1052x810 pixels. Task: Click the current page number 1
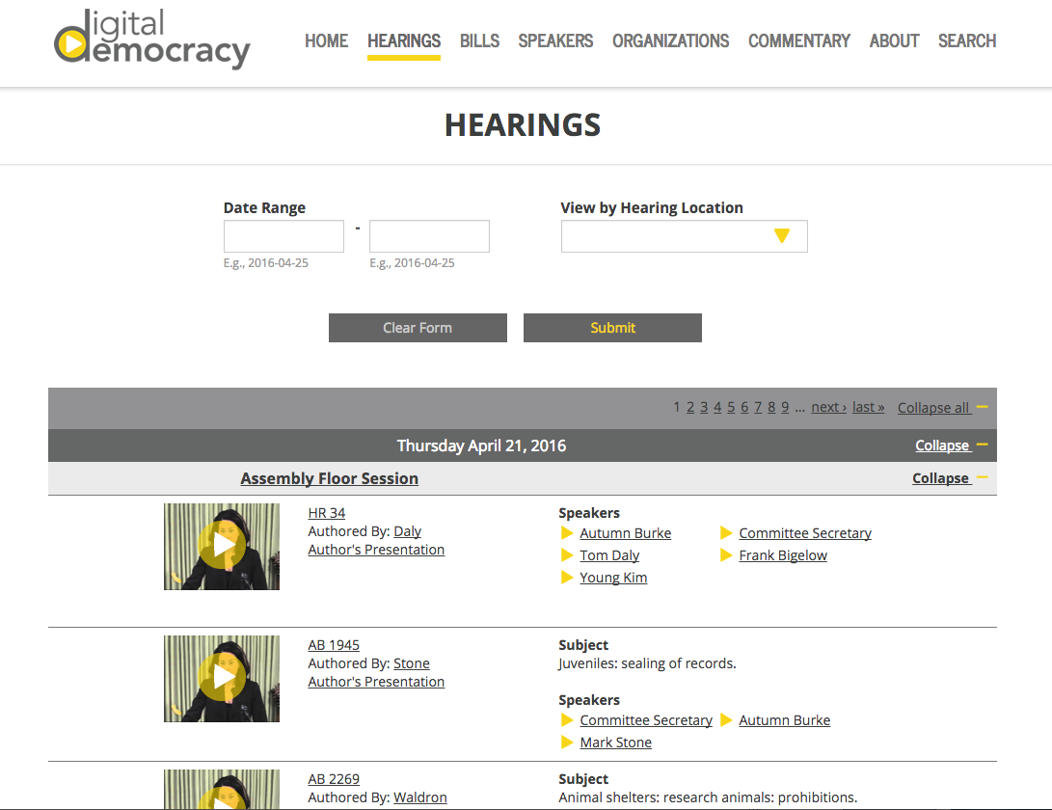pos(676,407)
